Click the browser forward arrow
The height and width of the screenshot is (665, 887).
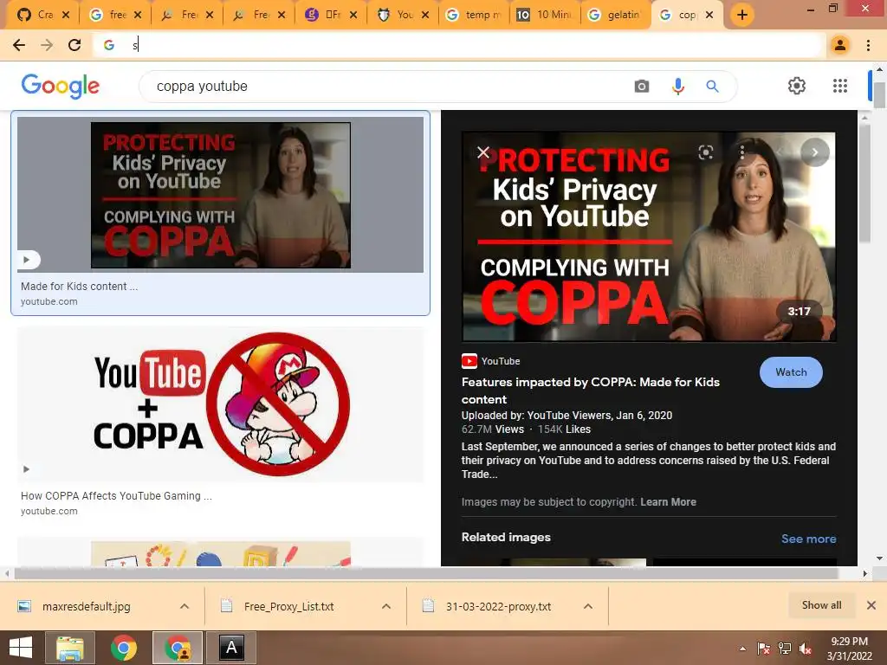click(47, 45)
